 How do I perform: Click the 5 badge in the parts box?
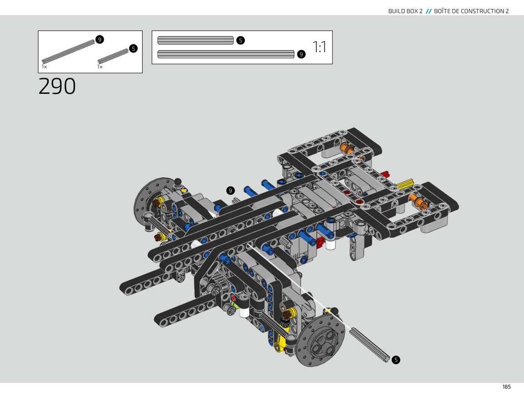133,49
